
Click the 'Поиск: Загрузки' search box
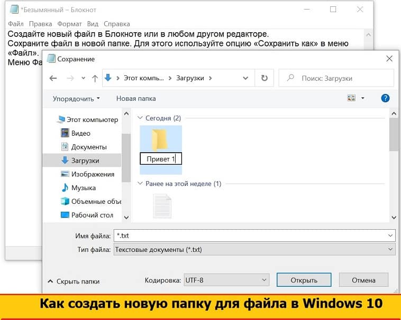[x=336, y=78]
